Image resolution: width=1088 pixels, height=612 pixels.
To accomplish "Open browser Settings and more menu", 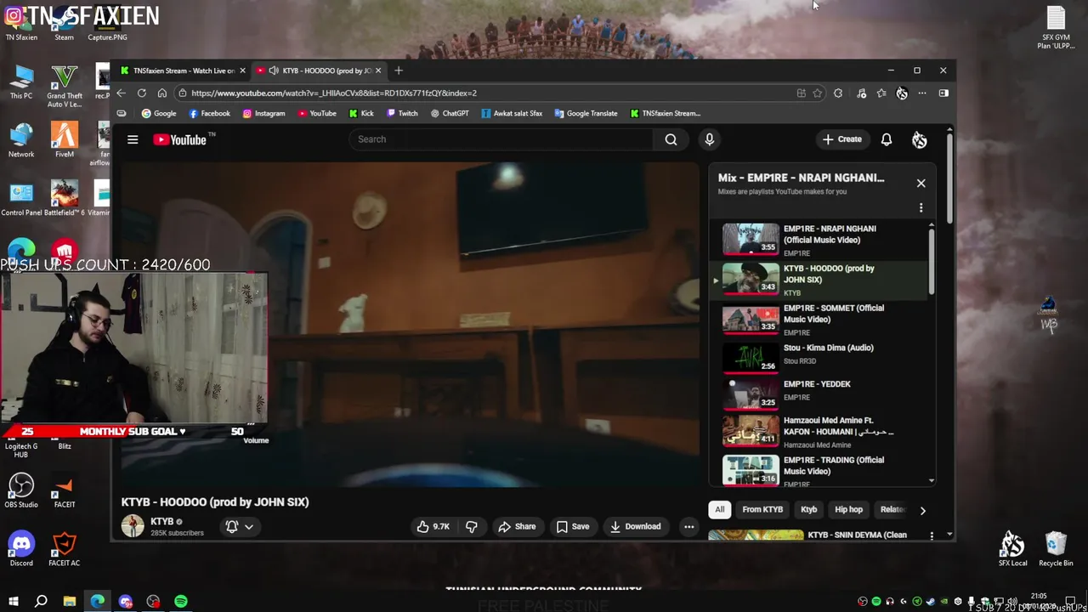I will point(922,93).
